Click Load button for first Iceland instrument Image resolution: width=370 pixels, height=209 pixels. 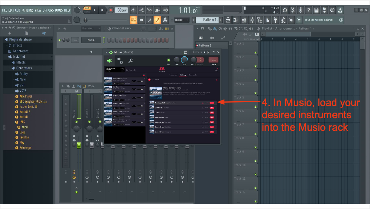[x=212, y=103]
